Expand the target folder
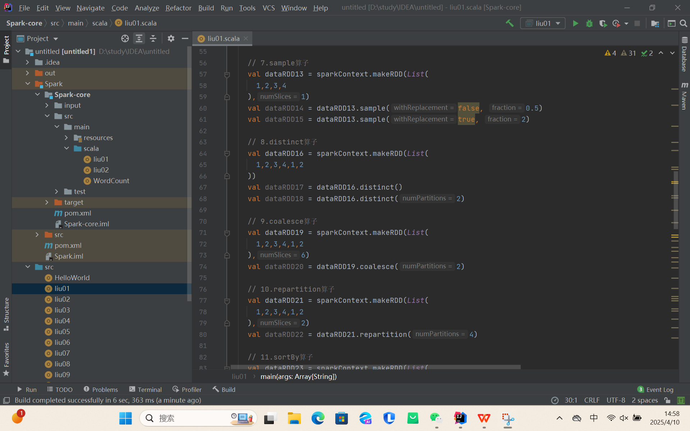Viewport: 690px width, 431px height. pyautogui.click(x=47, y=202)
